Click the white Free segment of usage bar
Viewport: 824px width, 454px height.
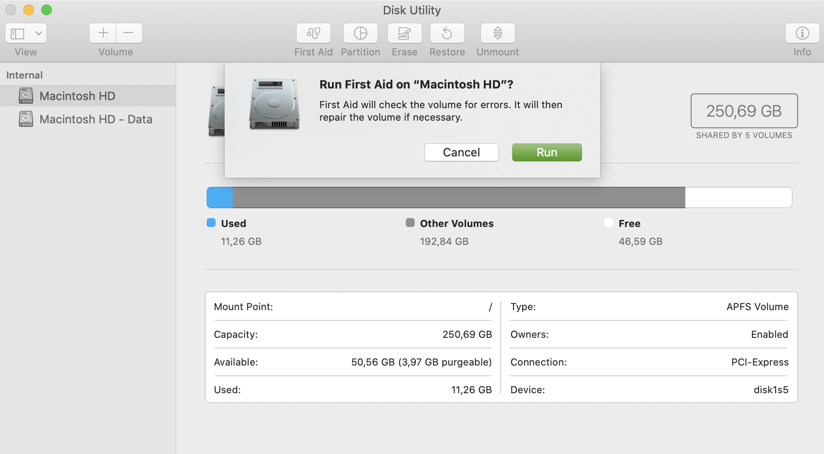(x=739, y=198)
